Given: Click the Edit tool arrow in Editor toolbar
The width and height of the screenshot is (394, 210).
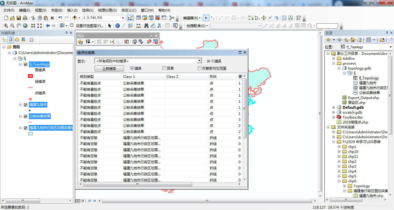Looking at the screenshot, I should tap(206, 18).
